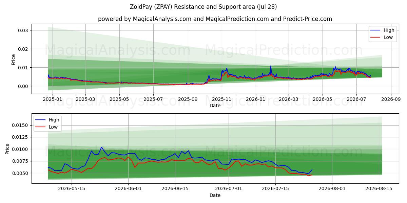Click the '2026-01' date tick label
Image resolution: width=407 pixels, height=203 pixels.
(256, 99)
